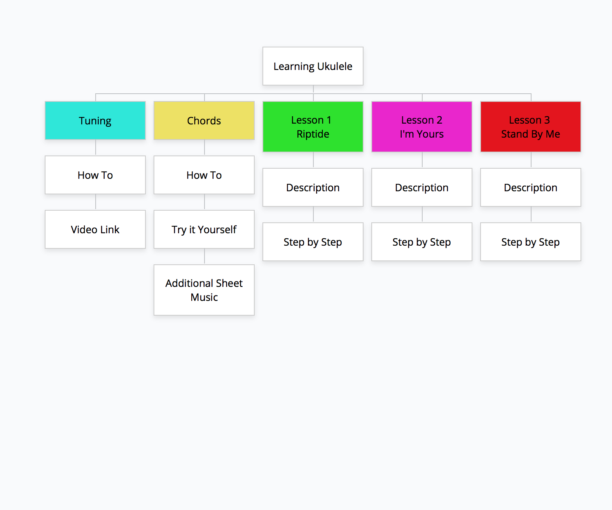
Task: Select the How To box under Tuning
Action: pos(95,175)
